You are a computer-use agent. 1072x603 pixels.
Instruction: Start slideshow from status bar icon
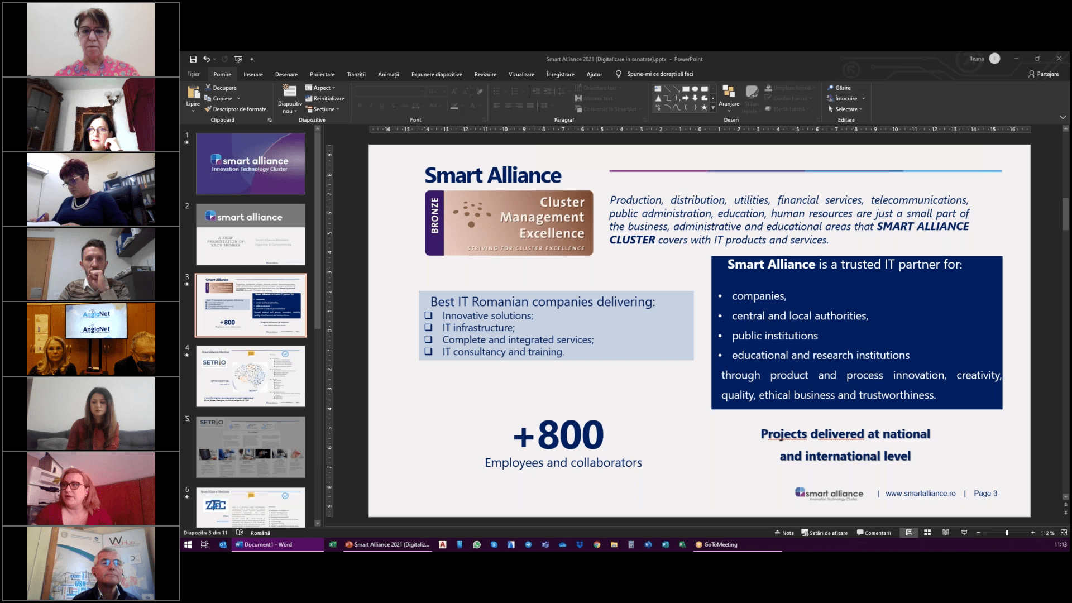[x=964, y=533]
